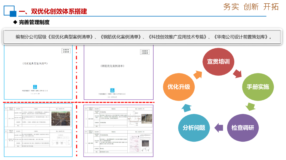Screen dimensions: 286x160
Task: Click the slogan 务实 创新 开拓
Action: [x=251, y=7]
